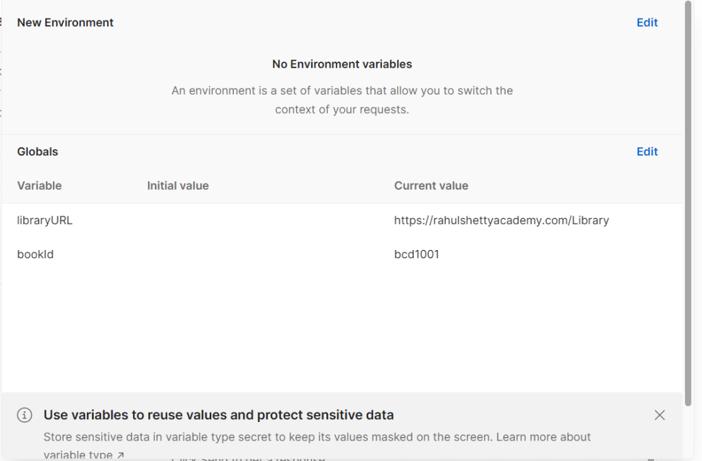Select the bookId variable name
Screen dimensions: 702x461
(35, 255)
